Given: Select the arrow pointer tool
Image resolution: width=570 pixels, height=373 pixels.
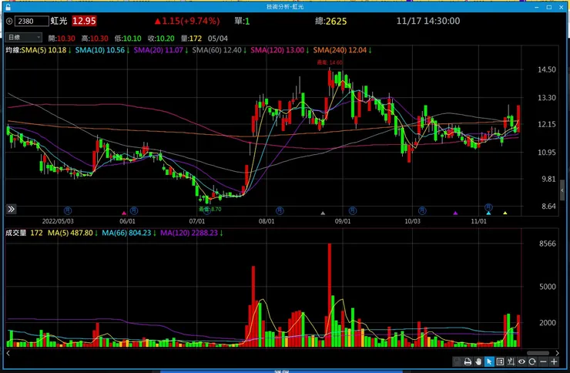Looking at the screenshot, I should (x=489, y=361).
